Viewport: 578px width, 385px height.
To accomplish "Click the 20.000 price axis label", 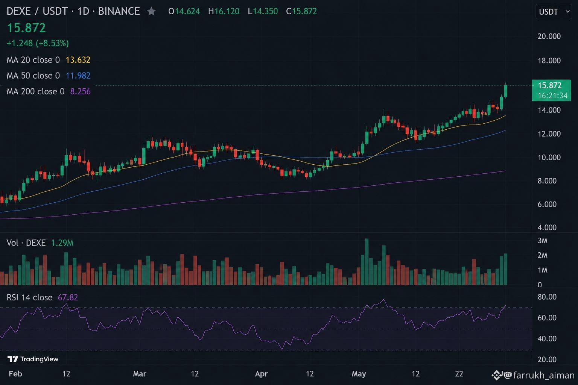I will click(x=549, y=36).
